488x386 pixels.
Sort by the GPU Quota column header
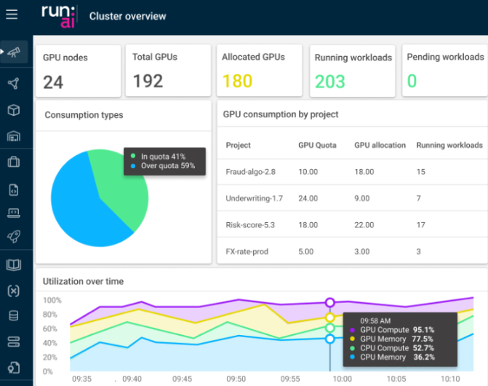(317, 145)
